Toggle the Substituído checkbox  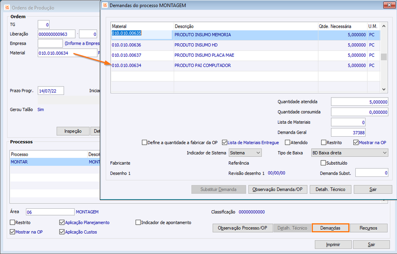tap(323, 163)
